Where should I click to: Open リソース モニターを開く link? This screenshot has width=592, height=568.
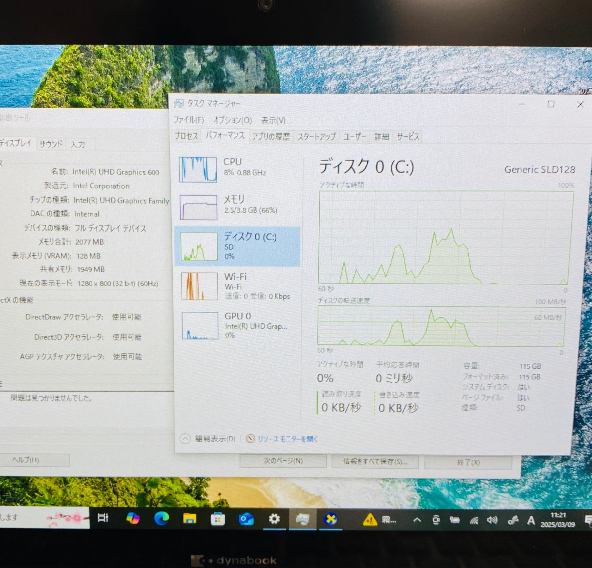287,439
